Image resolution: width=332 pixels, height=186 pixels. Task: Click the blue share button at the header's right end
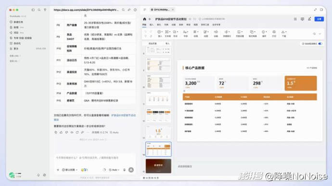319,19
